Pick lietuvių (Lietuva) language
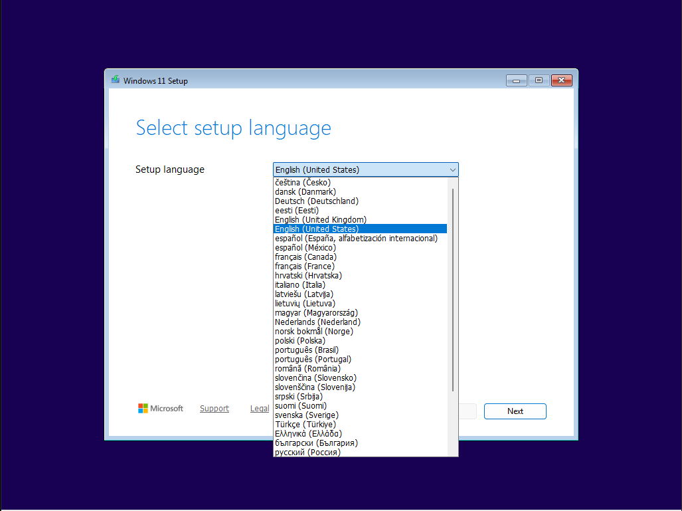This screenshot has width=682, height=511. point(360,304)
